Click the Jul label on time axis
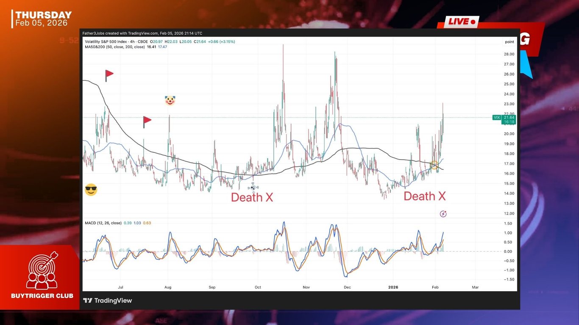 pyautogui.click(x=121, y=287)
